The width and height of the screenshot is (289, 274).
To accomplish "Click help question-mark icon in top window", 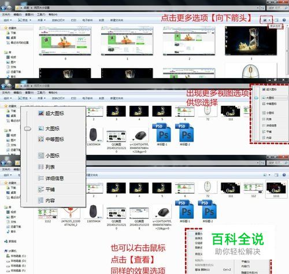I will click(x=284, y=20).
